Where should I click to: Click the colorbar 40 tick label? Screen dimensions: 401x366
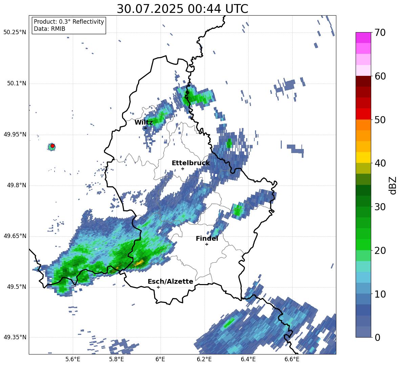click(x=380, y=163)
